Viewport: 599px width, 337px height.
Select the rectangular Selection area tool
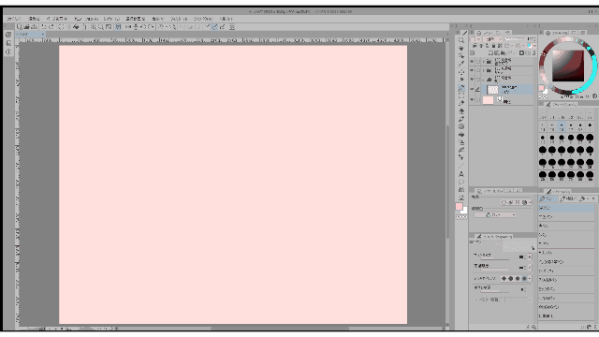(x=461, y=95)
